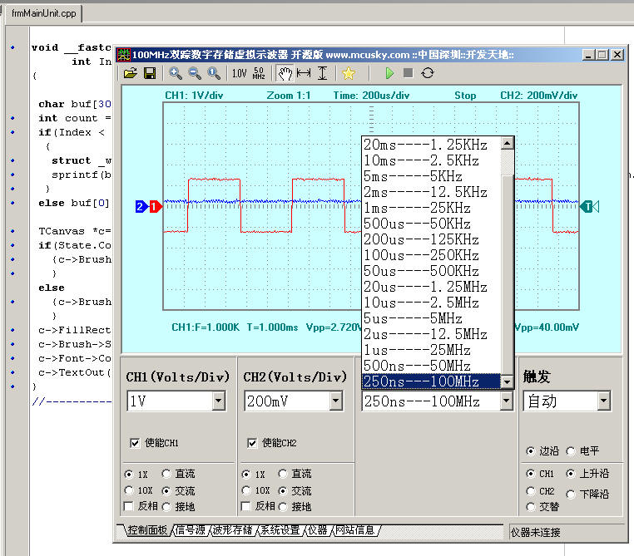Choose 1ms-----25KHz from timebase list
This screenshot has width=634, height=556.
432,208
